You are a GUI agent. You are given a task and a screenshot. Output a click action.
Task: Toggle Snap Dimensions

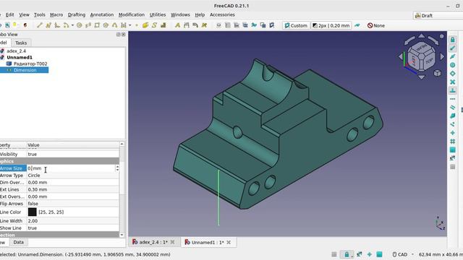(452, 159)
